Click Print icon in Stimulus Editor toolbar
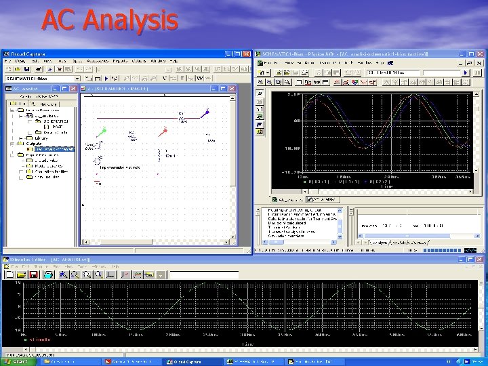The width and height of the screenshot is (488, 366). pos(49,274)
